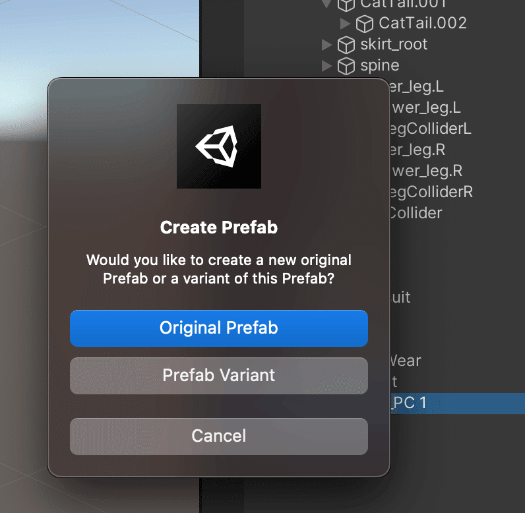Select the hierarchy item ending in Wear
525x513 pixels.
pyautogui.click(x=406, y=361)
